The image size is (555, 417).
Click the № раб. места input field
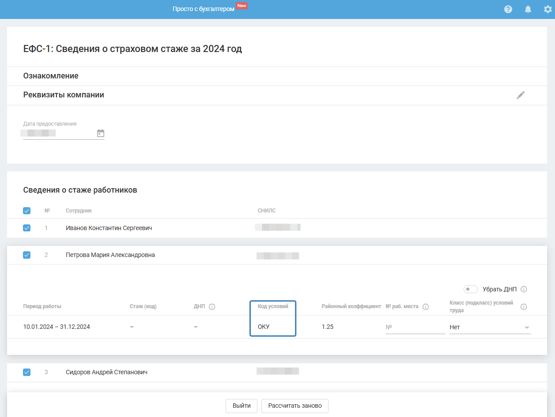tap(415, 328)
